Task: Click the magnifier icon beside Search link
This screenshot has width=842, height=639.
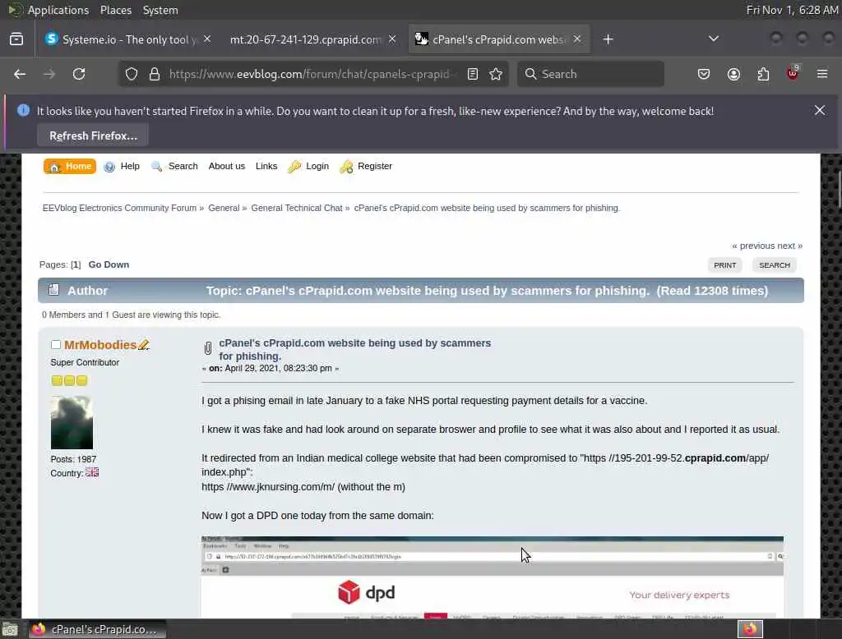Action: point(157,167)
